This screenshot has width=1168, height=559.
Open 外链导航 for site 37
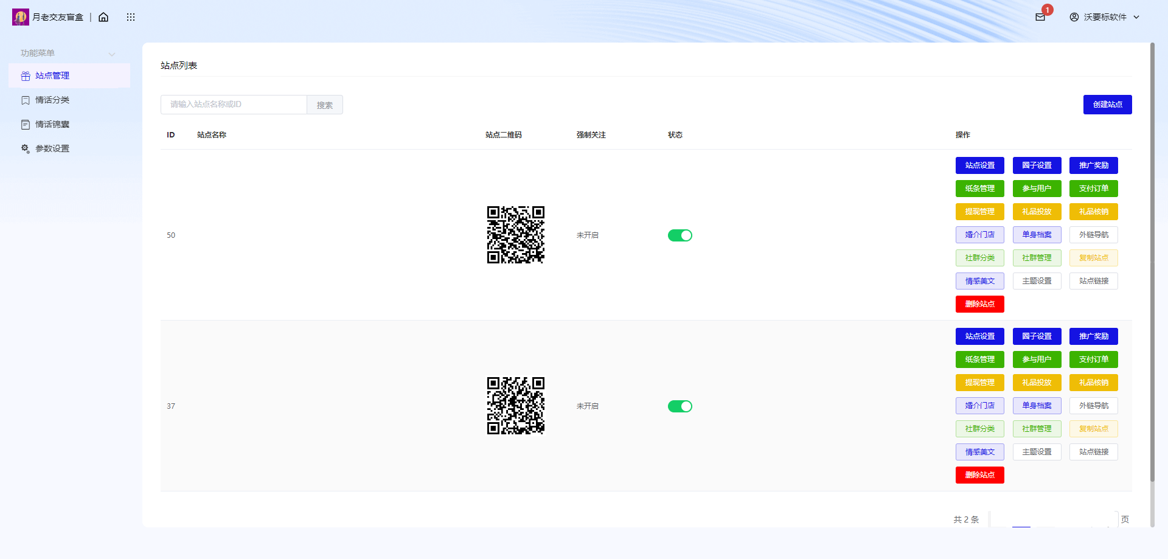tap(1094, 406)
